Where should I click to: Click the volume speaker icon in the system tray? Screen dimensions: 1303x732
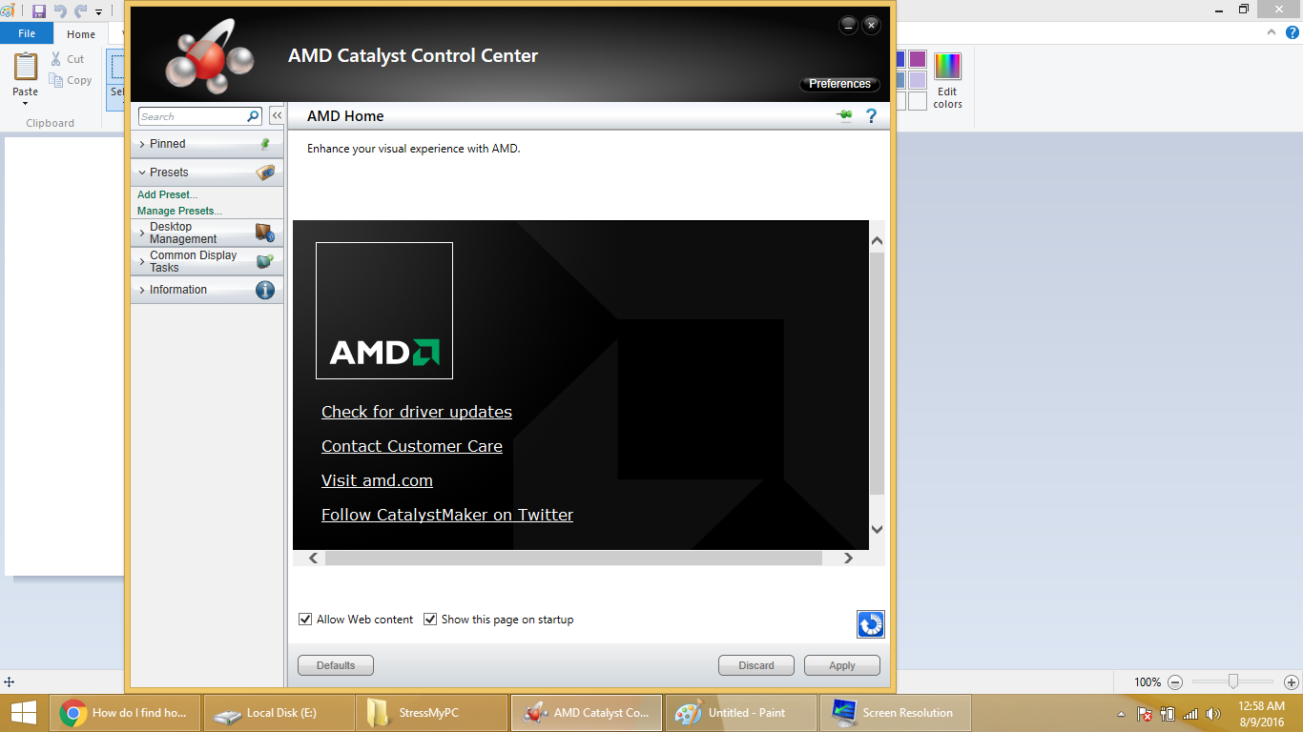[x=1212, y=714]
